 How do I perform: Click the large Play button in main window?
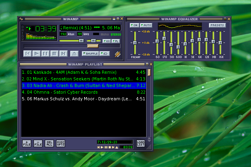(36, 54)
